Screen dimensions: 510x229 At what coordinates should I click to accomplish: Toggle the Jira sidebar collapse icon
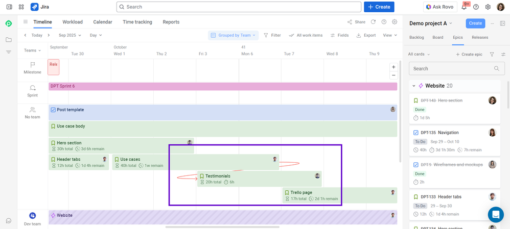click(x=9, y=7)
